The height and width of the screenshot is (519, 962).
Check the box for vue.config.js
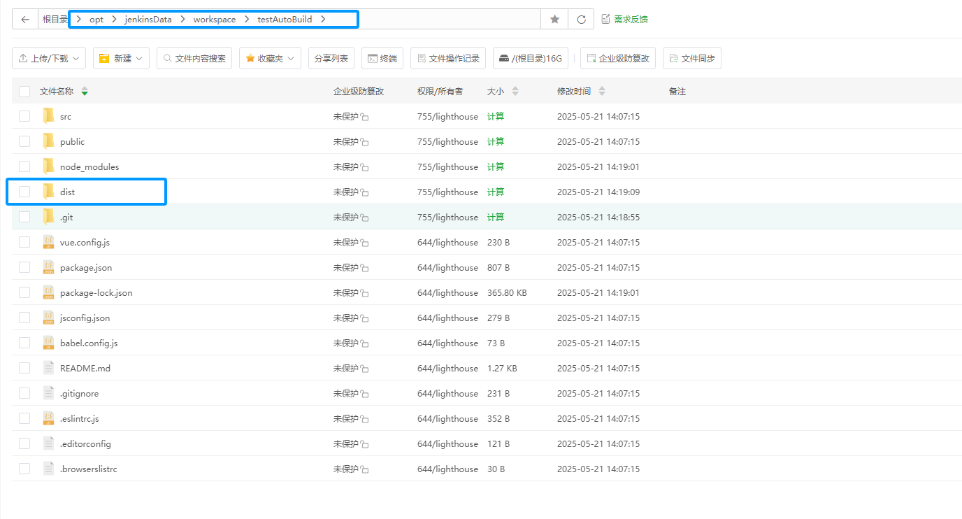pos(24,242)
